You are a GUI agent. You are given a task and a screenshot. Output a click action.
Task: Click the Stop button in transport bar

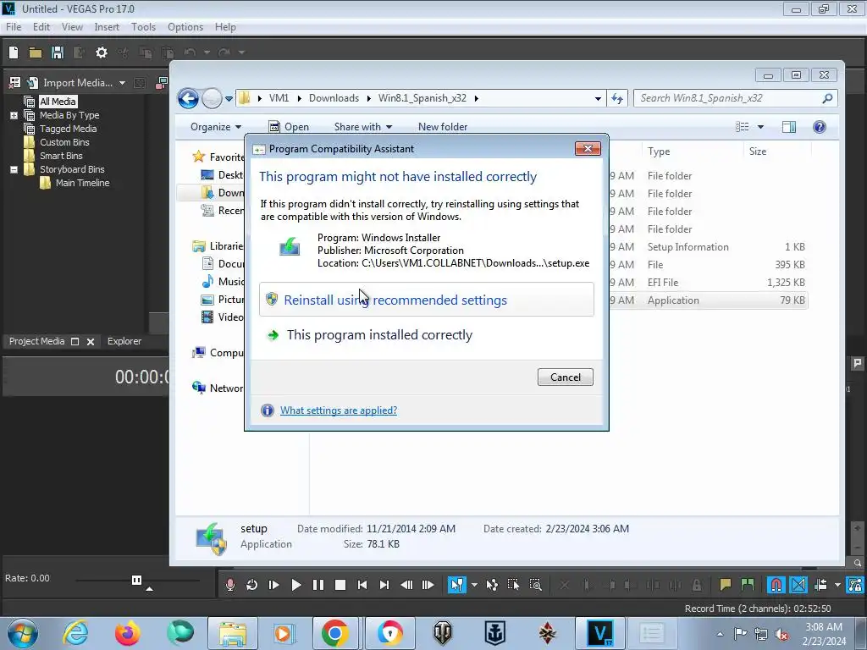(340, 585)
